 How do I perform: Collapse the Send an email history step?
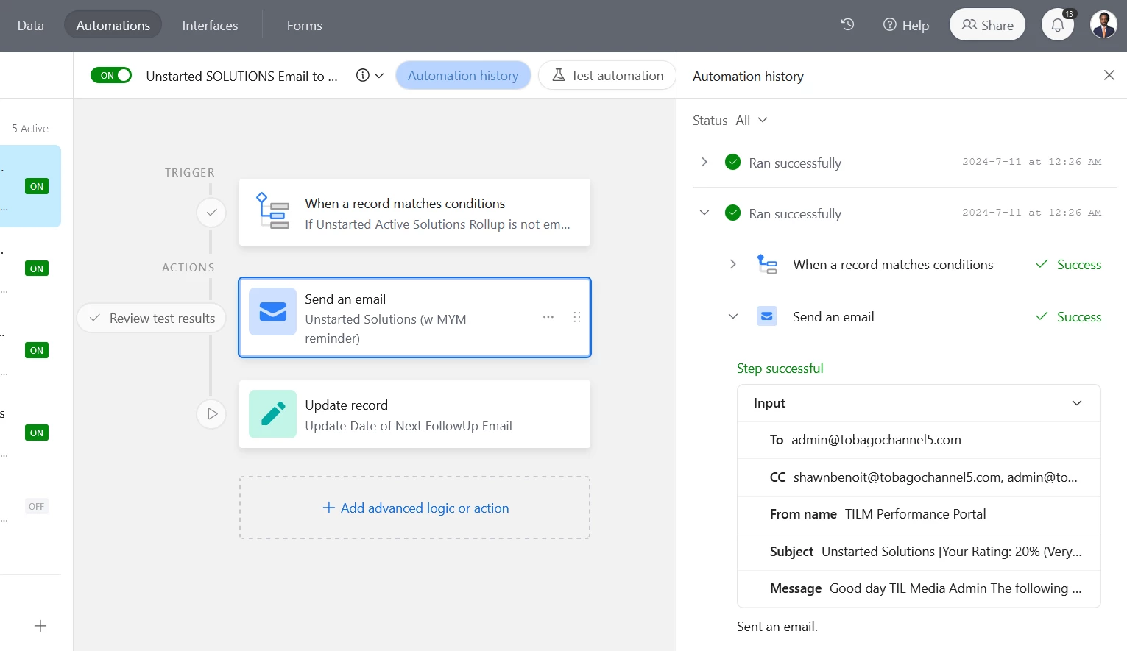pyautogui.click(x=733, y=316)
